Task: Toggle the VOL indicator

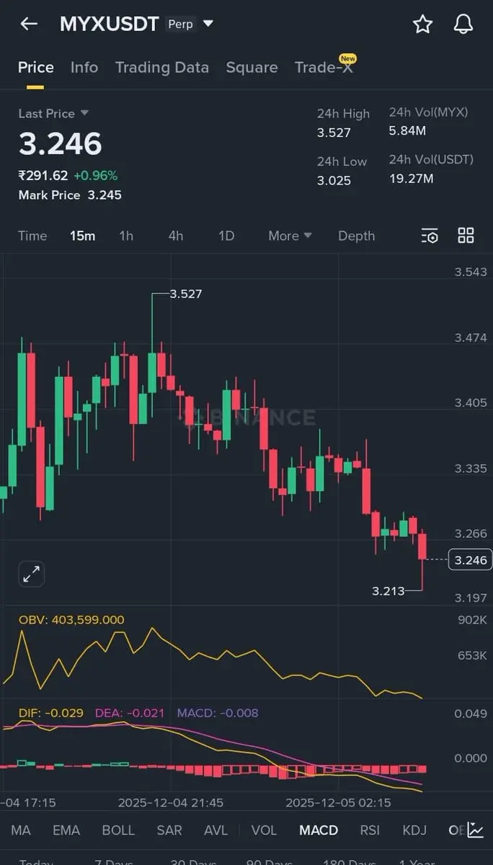Action: pos(264,830)
